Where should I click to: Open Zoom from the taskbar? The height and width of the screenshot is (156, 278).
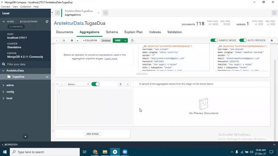pos(125,152)
